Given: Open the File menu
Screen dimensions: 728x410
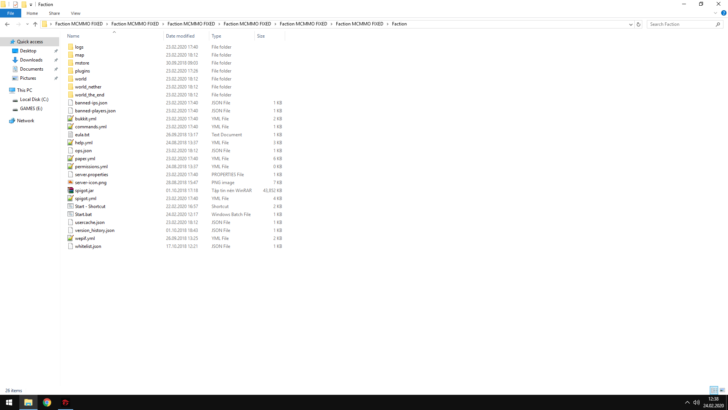Looking at the screenshot, I should (x=11, y=13).
